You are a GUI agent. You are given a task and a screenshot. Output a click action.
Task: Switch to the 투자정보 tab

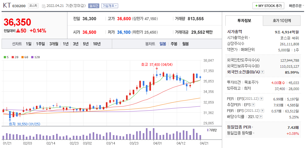point(244,20)
